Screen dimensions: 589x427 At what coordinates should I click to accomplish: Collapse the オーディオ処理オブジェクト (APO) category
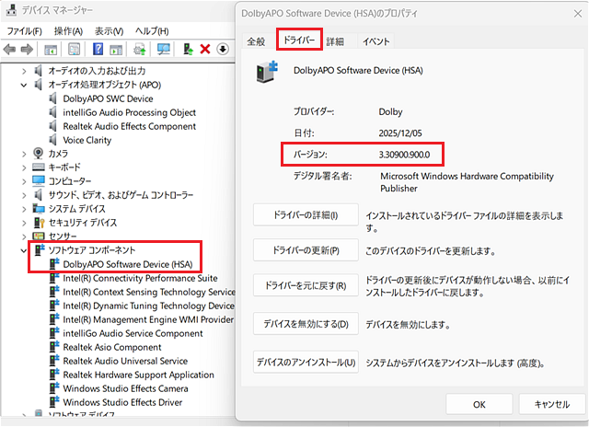24,85
